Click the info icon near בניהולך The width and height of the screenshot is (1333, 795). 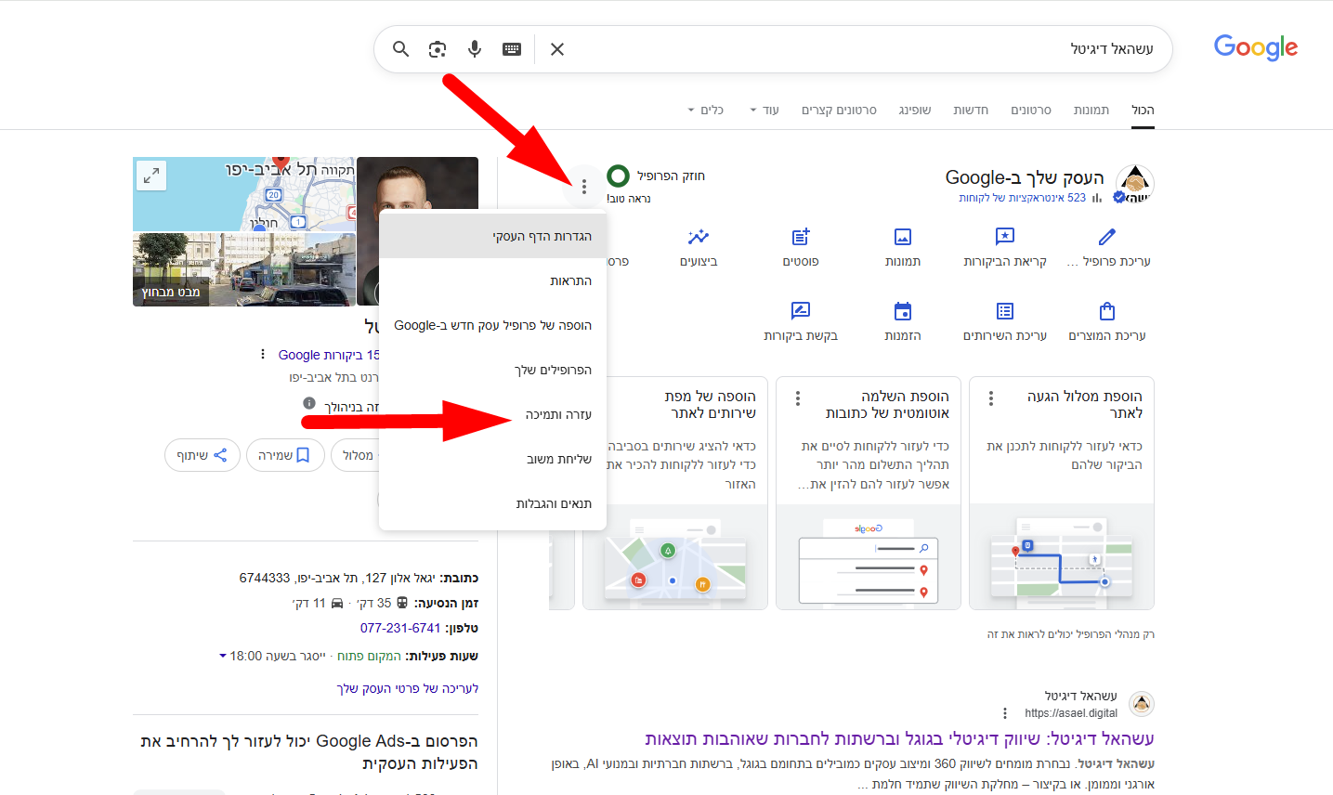[x=309, y=403]
